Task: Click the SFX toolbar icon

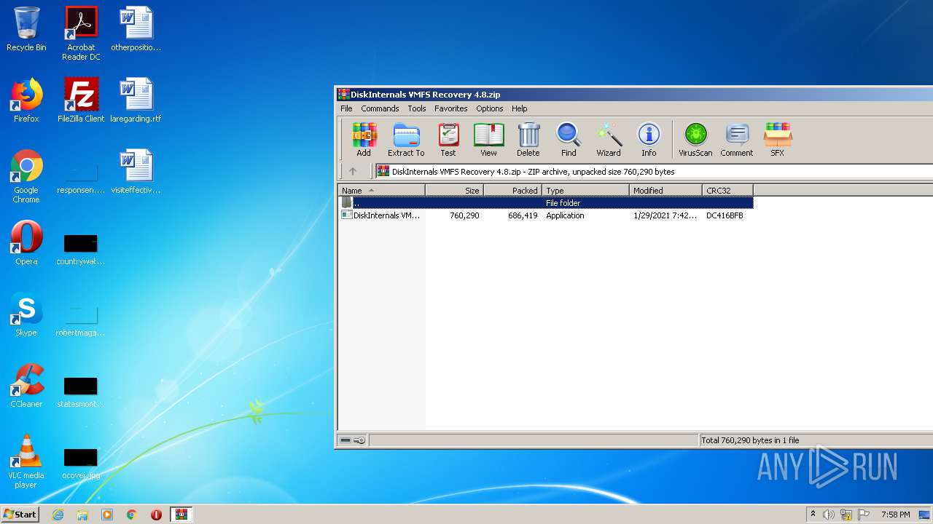Action: click(x=778, y=139)
